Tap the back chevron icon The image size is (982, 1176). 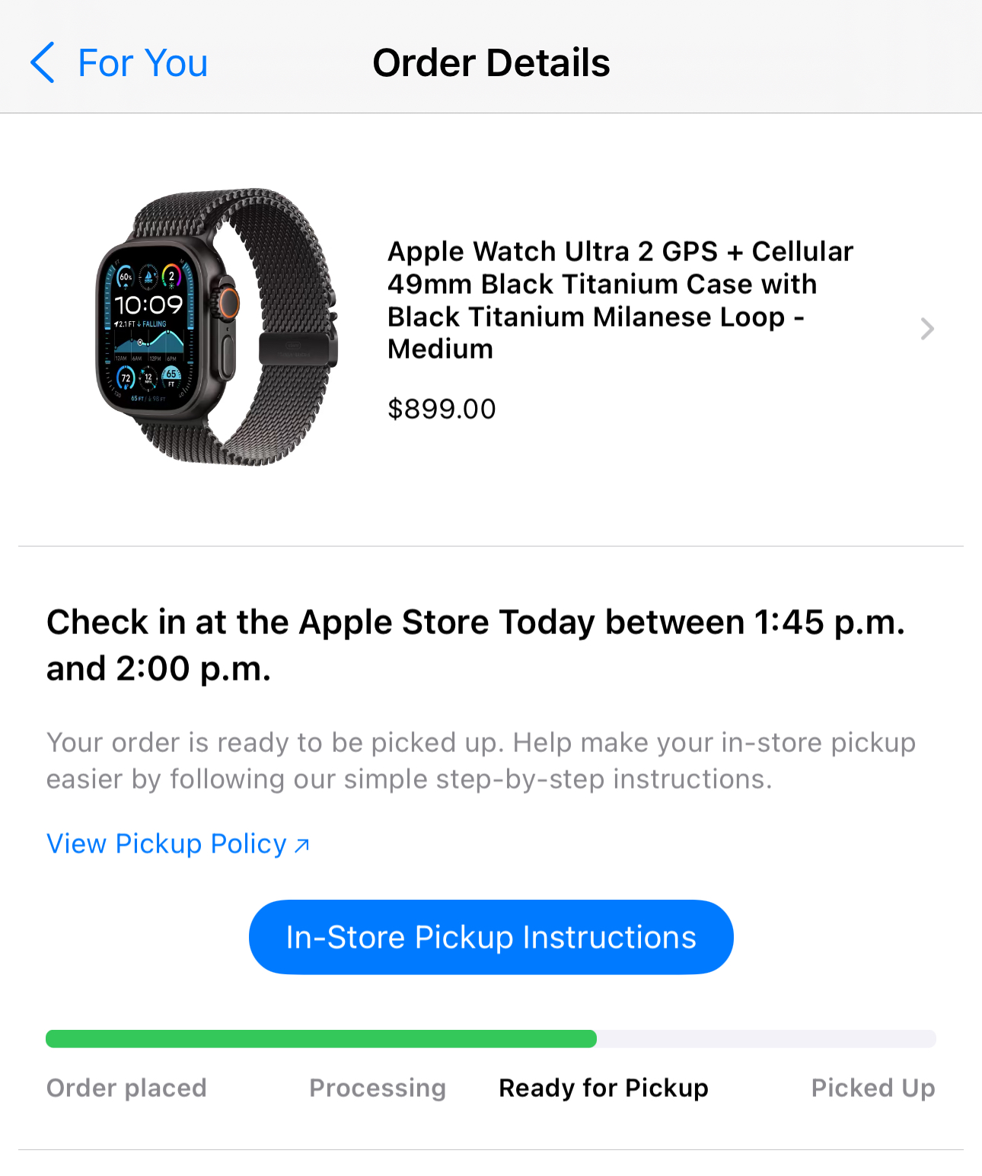[43, 62]
